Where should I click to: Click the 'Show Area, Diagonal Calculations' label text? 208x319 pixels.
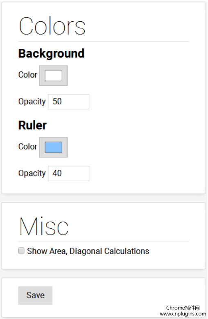pos(88,251)
